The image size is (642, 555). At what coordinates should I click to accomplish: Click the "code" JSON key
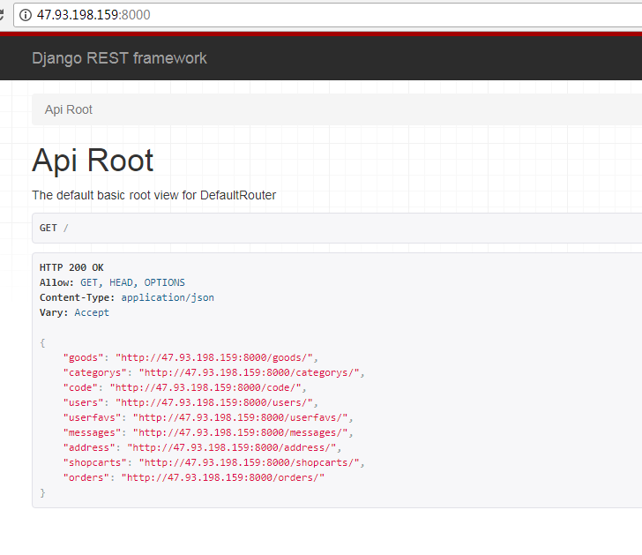80,387
